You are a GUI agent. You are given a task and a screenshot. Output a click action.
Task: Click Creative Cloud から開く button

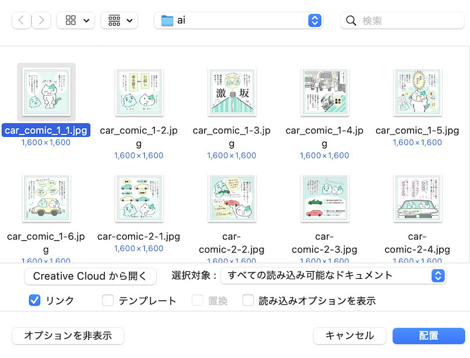tap(90, 276)
